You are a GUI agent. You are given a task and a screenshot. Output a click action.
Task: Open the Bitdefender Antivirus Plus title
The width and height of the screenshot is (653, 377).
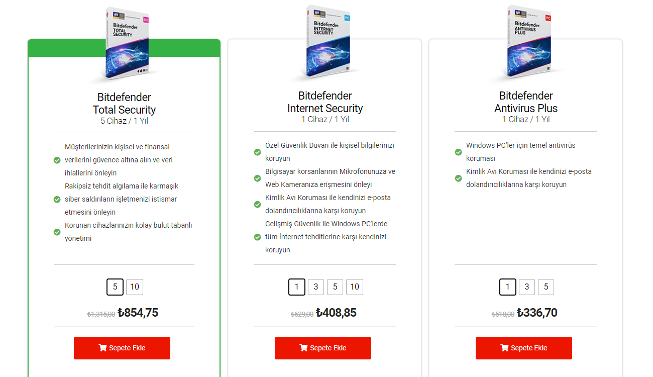tap(526, 102)
